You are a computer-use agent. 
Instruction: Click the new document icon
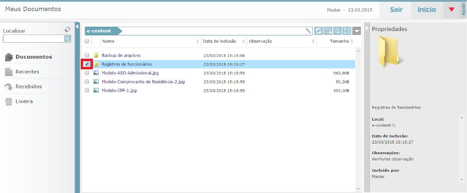click(x=338, y=31)
